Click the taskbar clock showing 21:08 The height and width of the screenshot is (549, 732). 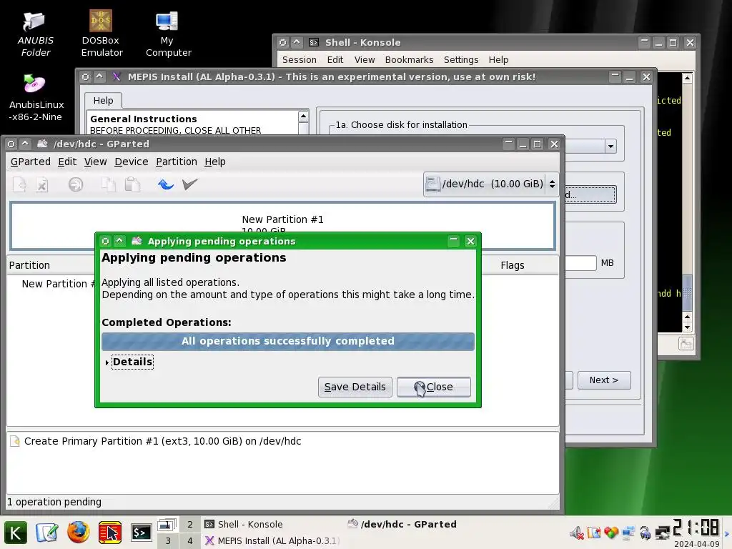click(x=696, y=528)
